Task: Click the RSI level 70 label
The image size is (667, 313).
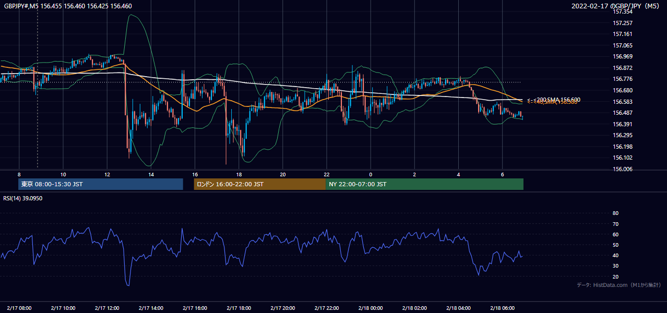Action: [615, 224]
